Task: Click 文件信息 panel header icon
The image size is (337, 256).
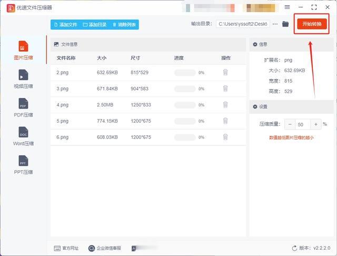Action: click(56, 44)
